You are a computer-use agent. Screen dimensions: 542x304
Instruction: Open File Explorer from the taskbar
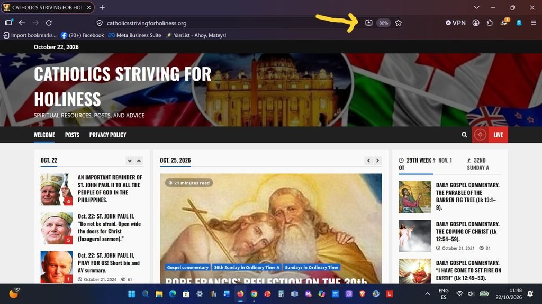159,294
